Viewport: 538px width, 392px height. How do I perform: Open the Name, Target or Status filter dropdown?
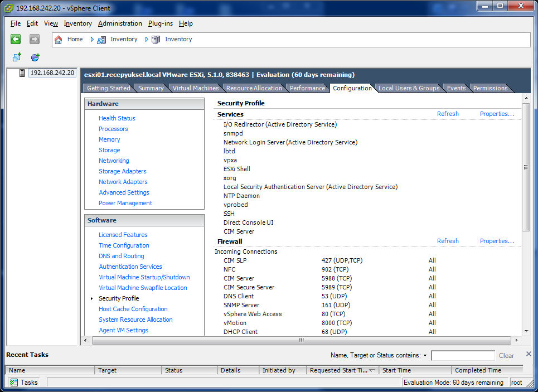click(x=425, y=356)
